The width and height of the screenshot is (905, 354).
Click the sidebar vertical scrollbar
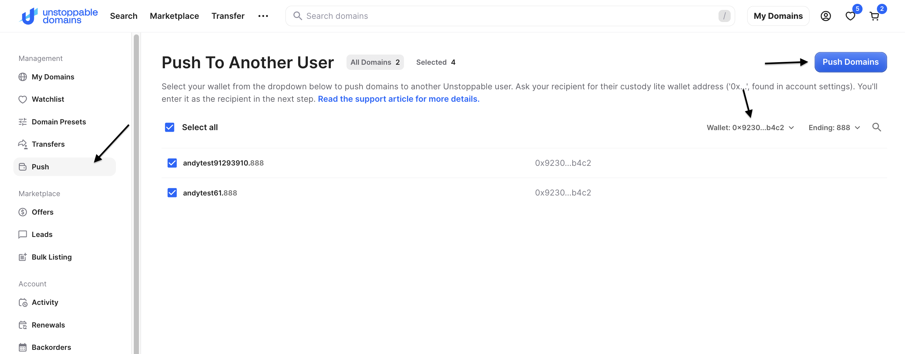pos(136,193)
